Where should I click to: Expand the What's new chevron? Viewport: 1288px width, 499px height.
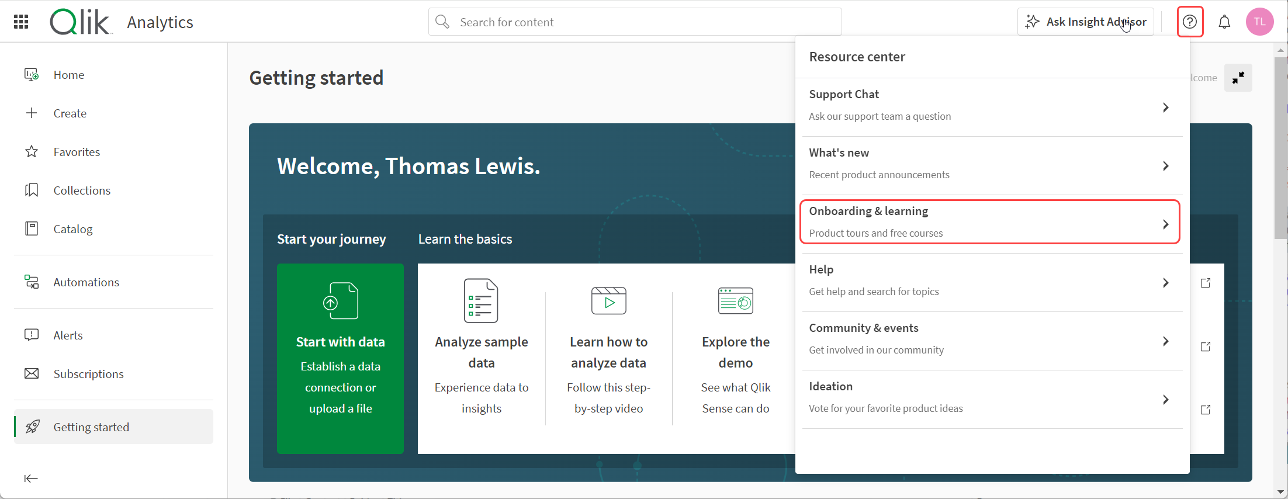coord(1165,166)
